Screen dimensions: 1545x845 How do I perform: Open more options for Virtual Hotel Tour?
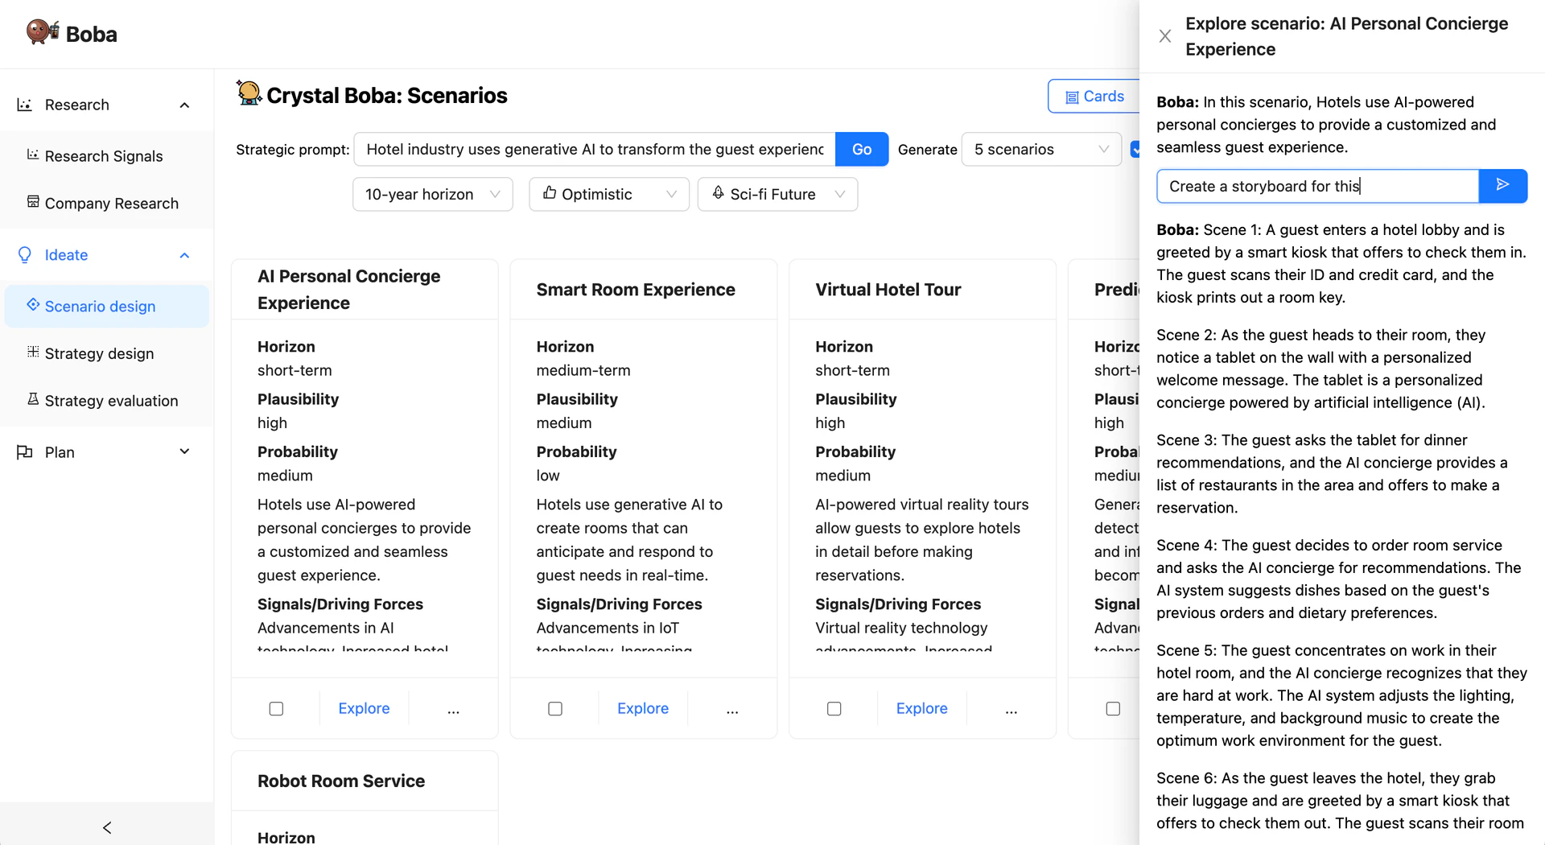tap(1011, 709)
